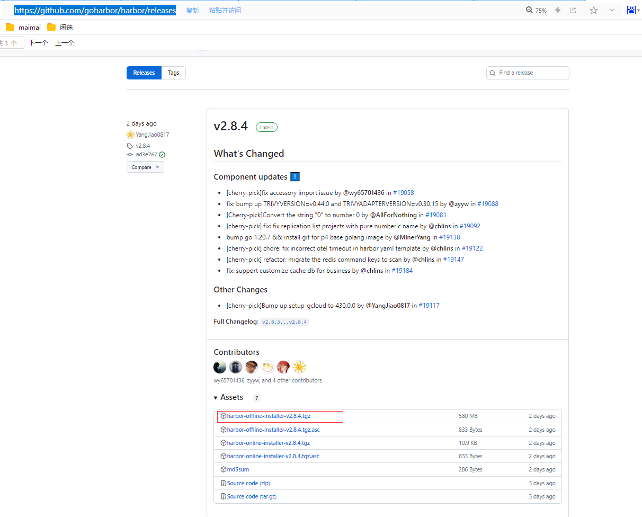Click the blue up-arrow emoji after Component updates
The image size is (642, 517).
coord(295,177)
